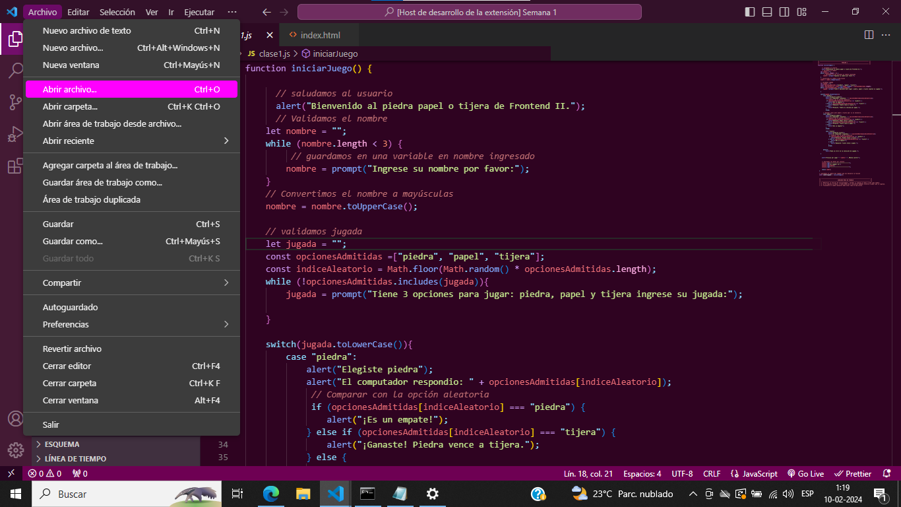
Task: Open more actions ellipsis in editor toolbar
Action: point(886,35)
